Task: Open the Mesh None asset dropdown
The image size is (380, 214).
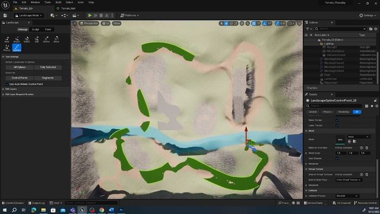Action: pyautogui.click(x=358, y=137)
